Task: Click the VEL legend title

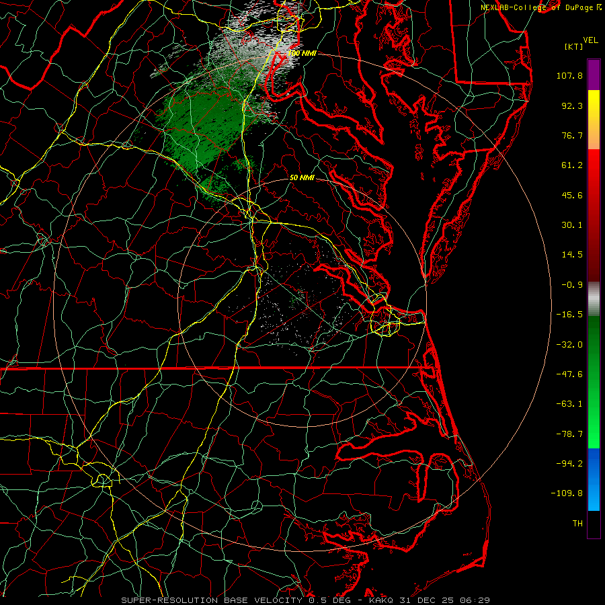Action: pos(590,40)
